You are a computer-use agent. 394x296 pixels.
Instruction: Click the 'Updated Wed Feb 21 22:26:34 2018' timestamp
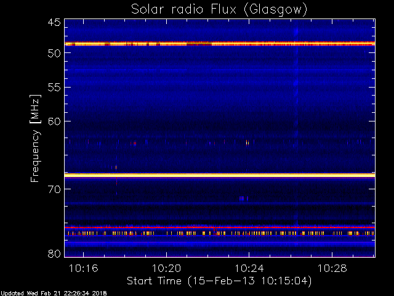click(54, 294)
